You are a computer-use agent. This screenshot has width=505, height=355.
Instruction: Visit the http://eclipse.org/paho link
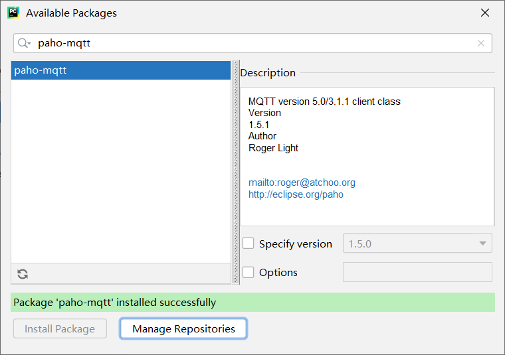pyautogui.click(x=296, y=194)
